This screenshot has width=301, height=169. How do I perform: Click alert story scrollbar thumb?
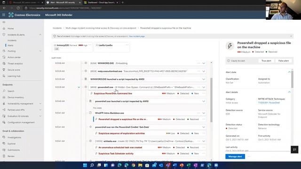(x=211, y=100)
